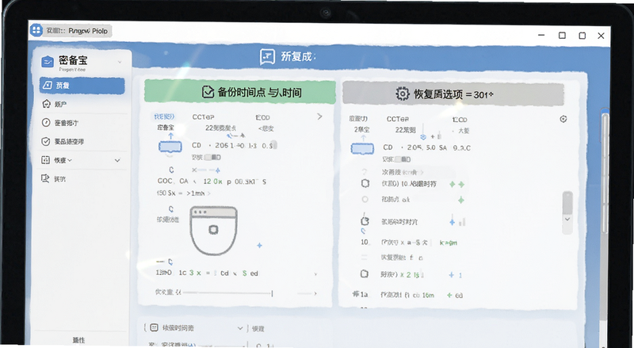Click the target icon atop the right panel
Screen dimensions: 634x348
563,119
